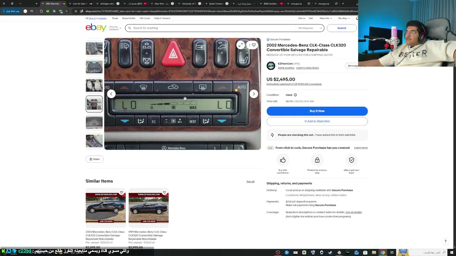Open Help & Contact
Screen dimensions: 456x256
click(x=162, y=18)
